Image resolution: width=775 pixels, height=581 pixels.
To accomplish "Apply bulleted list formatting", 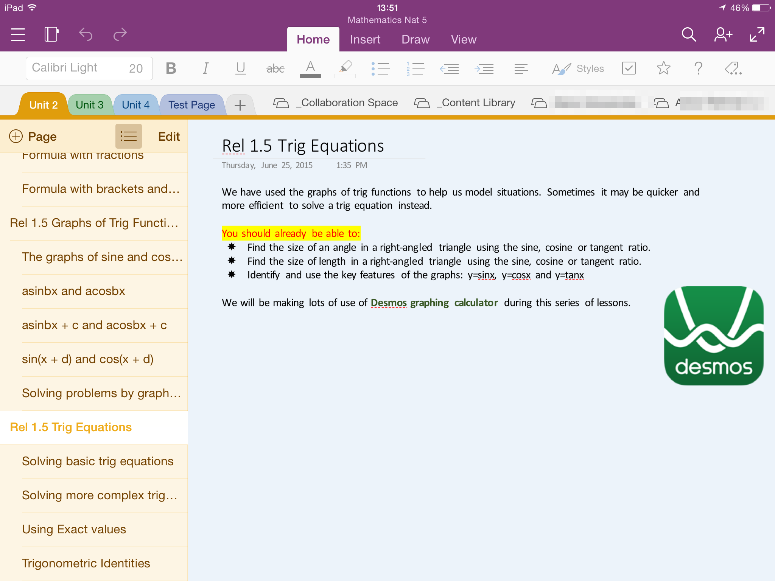I will tap(380, 68).
